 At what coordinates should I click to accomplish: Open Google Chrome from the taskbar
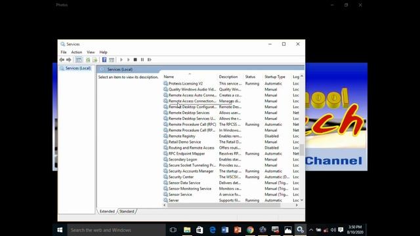250,230
